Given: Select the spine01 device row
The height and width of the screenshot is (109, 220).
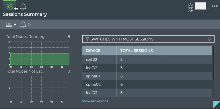Looking at the screenshot, I should coord(147,76).
